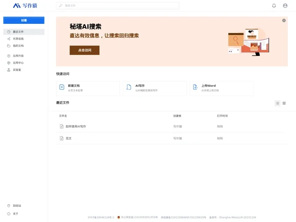Click the 京公网安备 footer link
The height and width of the screenshot is (222, 296).
point(139,217)
